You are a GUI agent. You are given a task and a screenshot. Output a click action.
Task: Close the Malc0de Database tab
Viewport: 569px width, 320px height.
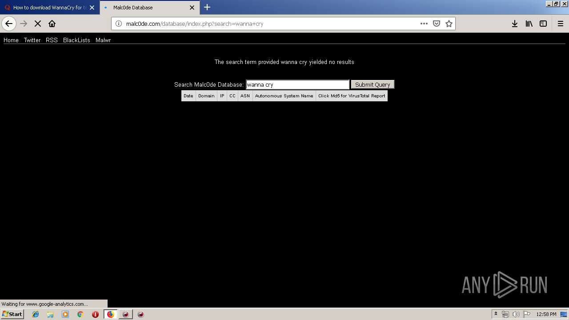[x=192, y=8]
